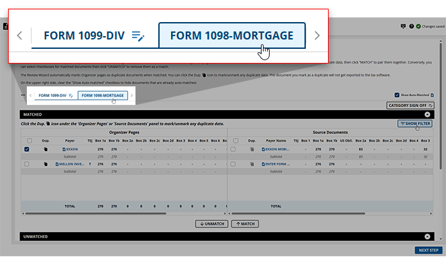The image size is (446, 273).
Task: Click the Organizer Pages scrollbar's right arrow
Action: coord(225,213)
